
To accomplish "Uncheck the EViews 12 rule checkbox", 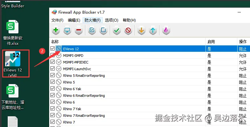I will click(x=52, y=48).
